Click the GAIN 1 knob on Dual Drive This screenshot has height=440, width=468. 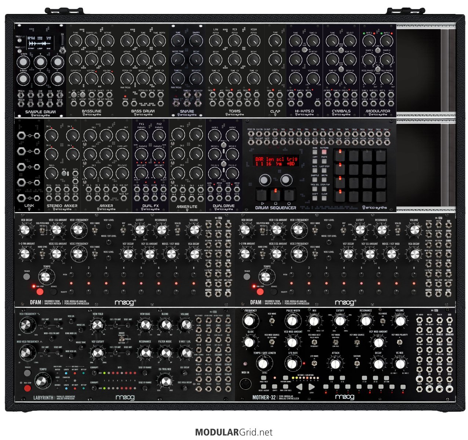point(215,136)
